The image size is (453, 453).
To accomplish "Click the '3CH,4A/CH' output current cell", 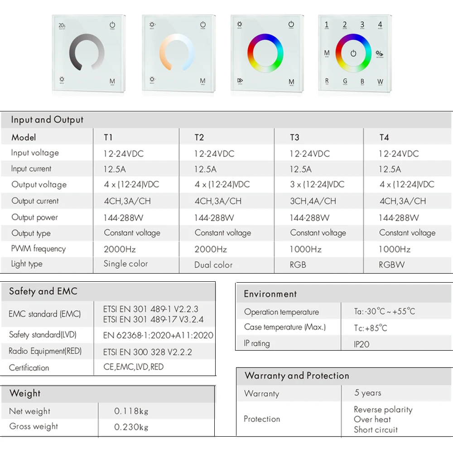I will 313,201.
